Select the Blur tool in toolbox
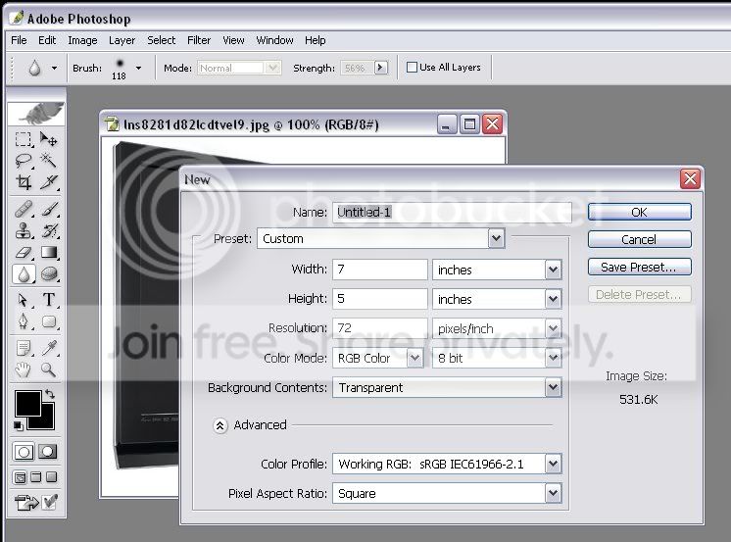This screenshot has height=542, width=731. 24,274
